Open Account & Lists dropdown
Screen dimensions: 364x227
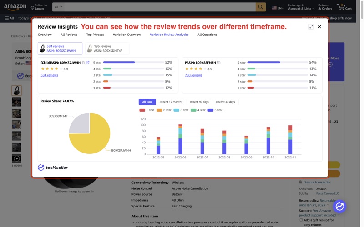pyautogui.click(x=301, y=7)
